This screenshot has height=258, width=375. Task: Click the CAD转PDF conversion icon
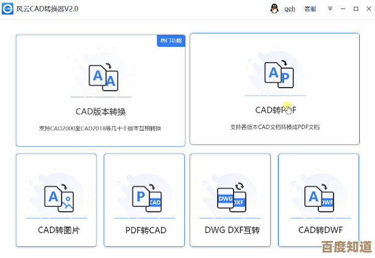click(x=278, y=74)
